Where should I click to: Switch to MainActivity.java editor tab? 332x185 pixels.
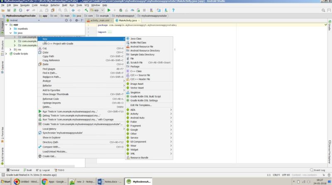click(128, 20)
